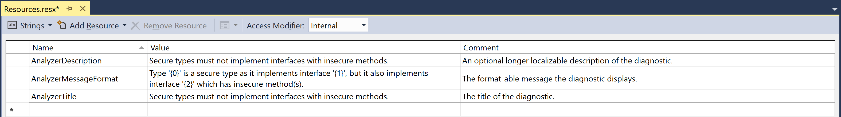Click the Comment column header
Screen dimensions: 841x117
[647, 48]
